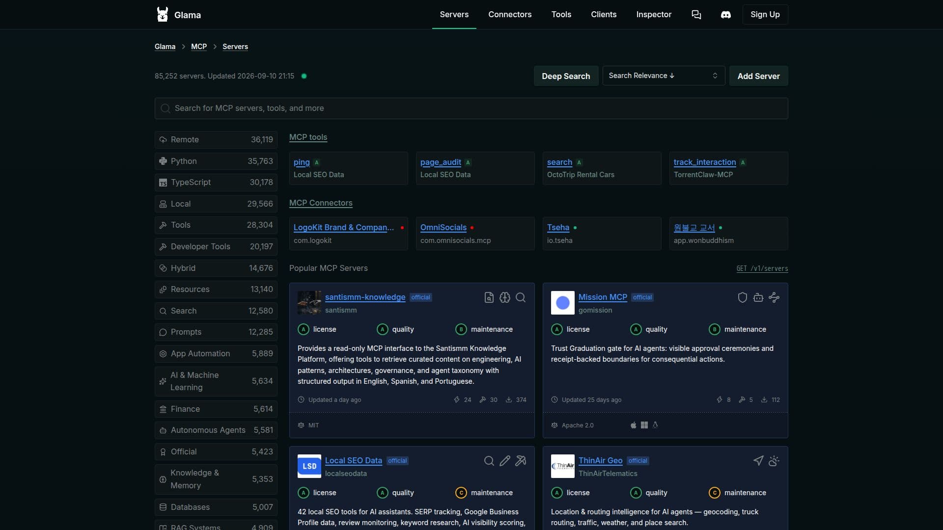Click pencil icon on Local SEO Data card
Image resolution: width=943 pixels, height=530 pixels.
[x=504, y=461]
